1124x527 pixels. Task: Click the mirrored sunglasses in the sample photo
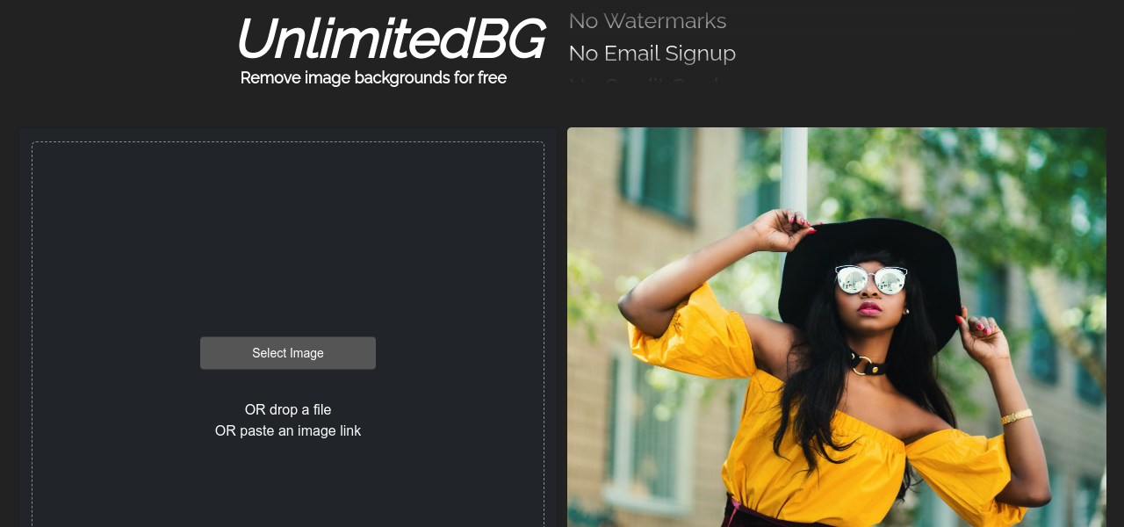pyautogui.click(x=871, y=280)
